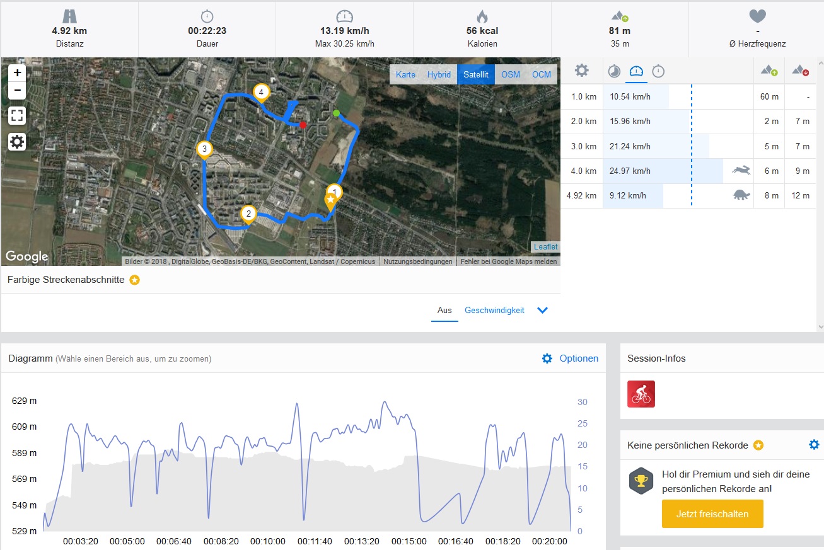Viewport: 824px width, 550px height.
Task: Select the speed column icon in splits table
Action: tap(636, 71)
